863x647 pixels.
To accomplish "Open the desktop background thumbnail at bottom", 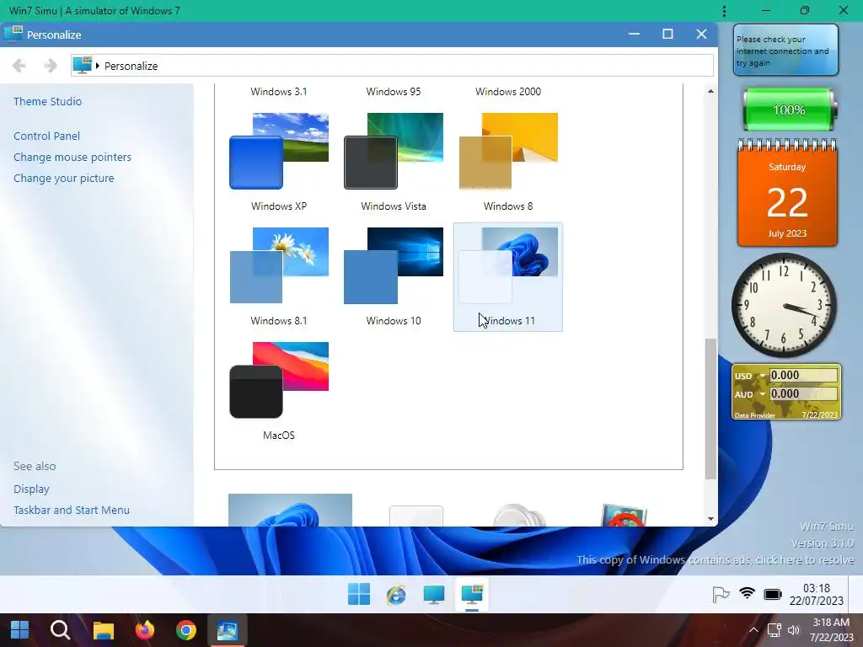I will tap(290, 510).
